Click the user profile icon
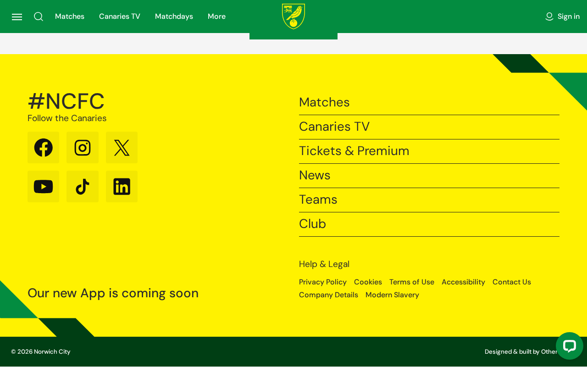587x367 pixels. (x=549, y=17)
